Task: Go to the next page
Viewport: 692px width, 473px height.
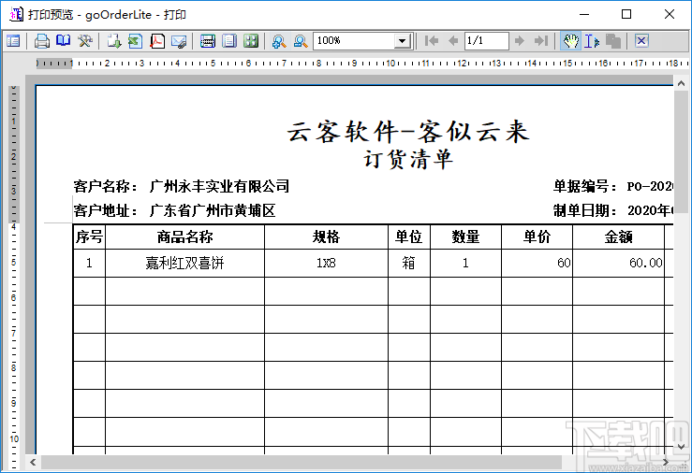Action: [520, 41]
